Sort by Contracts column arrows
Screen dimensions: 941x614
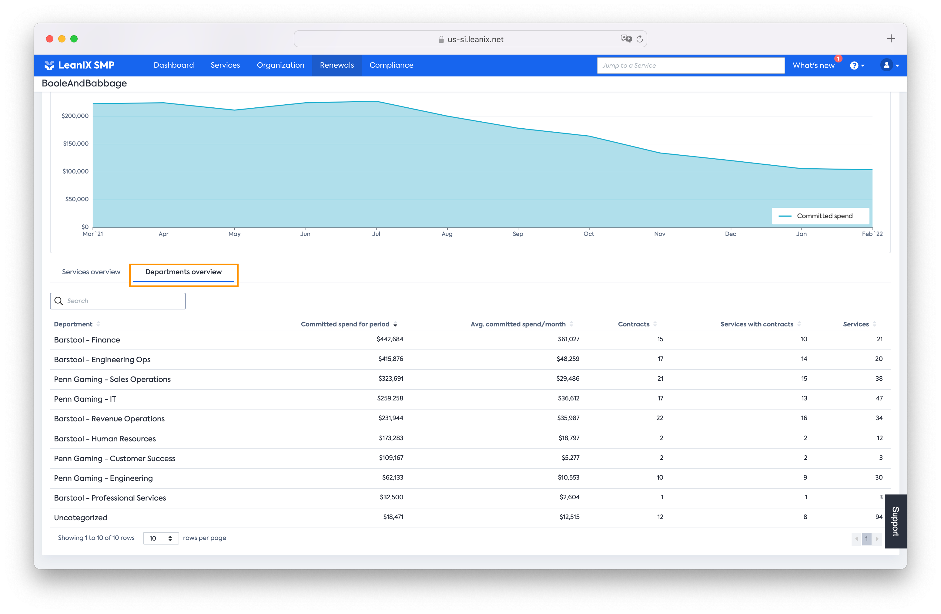pyautogui.click(x=655, y=324)
